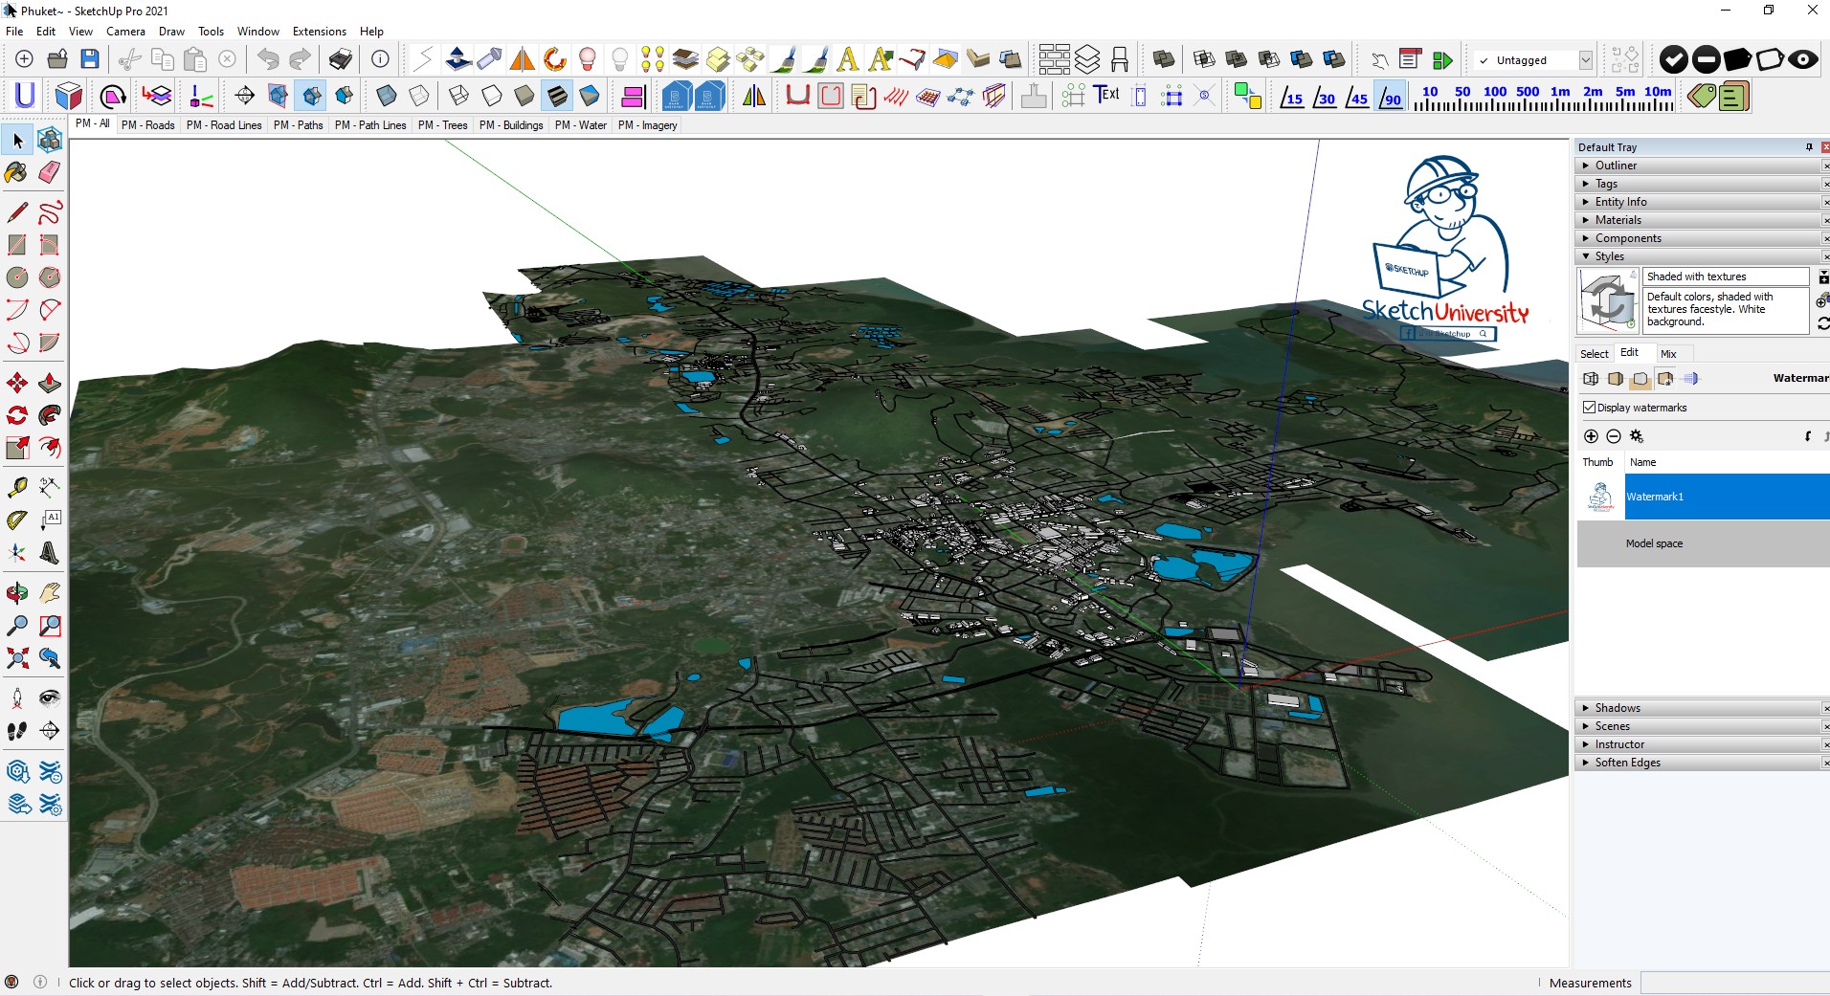Toggle the 45 degree angle snap button
Screen dimensions: 1830x996
(x=1357, y=96)
